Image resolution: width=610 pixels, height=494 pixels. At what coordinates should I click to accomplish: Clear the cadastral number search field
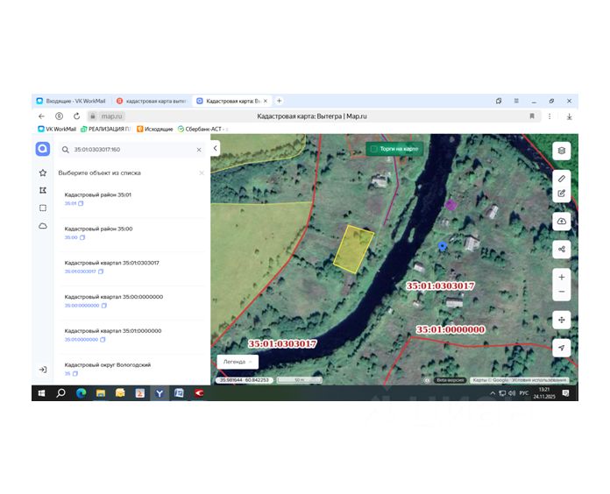point(199,150)
